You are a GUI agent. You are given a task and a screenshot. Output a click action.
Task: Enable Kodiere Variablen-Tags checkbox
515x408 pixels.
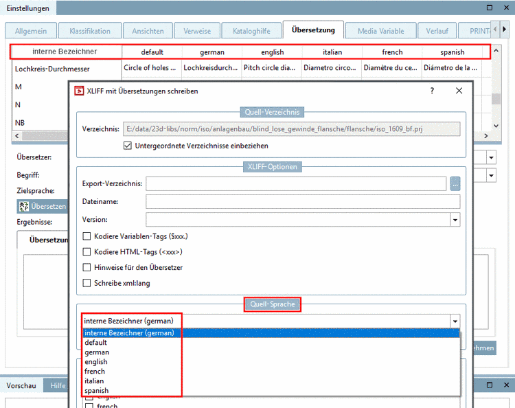pyautogui.click(x=87, y=236)
